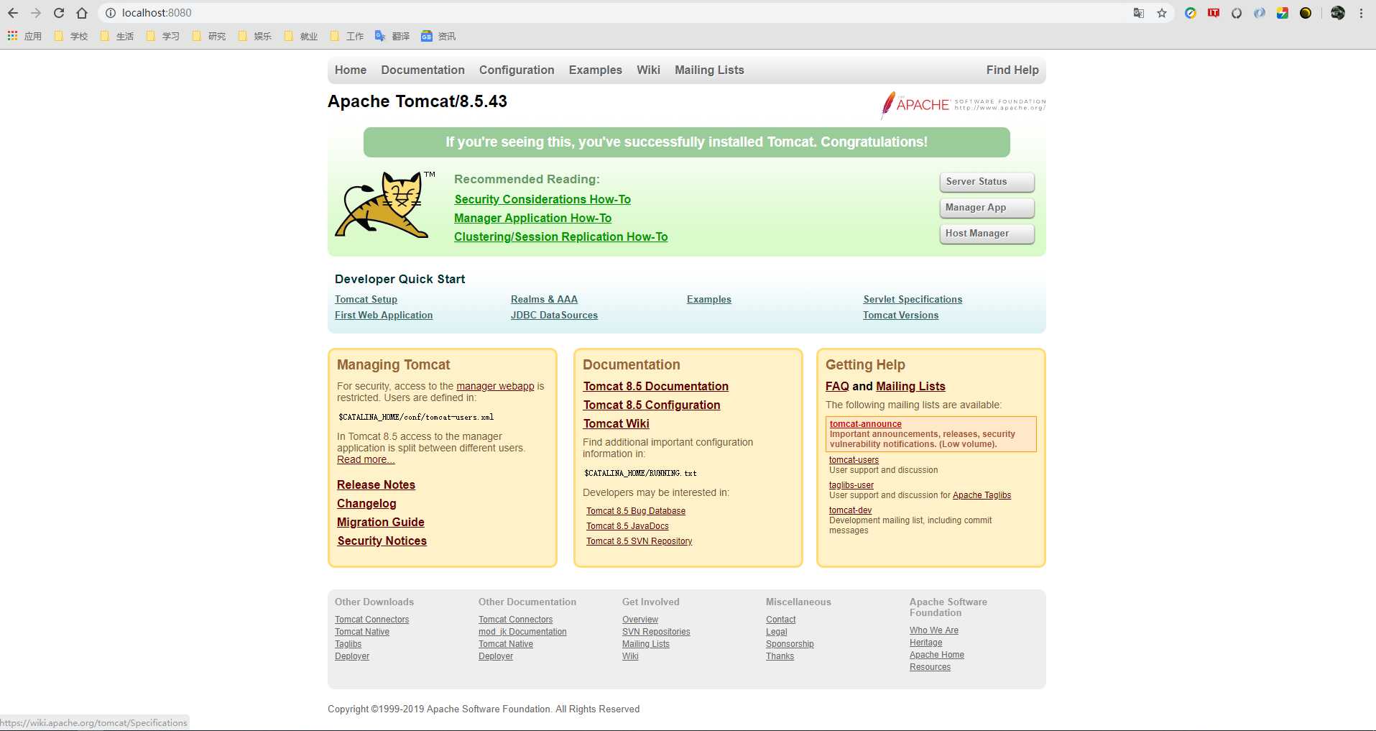
Task: Open the Tomcat Versions link
Action: coord(900,316)
